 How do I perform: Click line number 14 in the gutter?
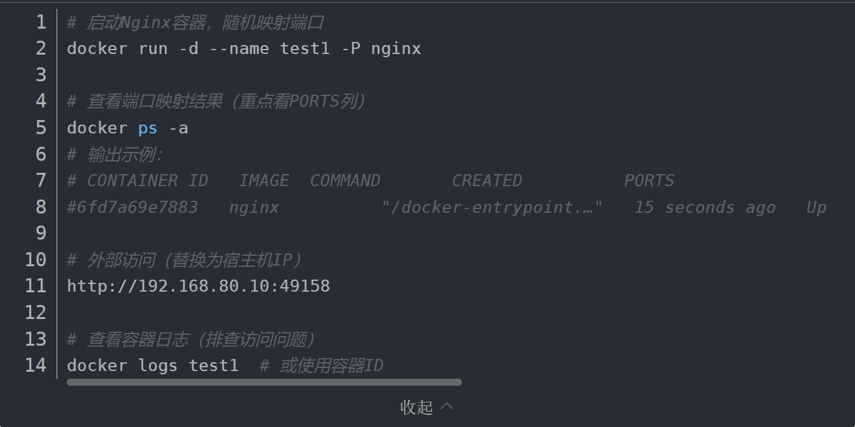tap(36, 365)
